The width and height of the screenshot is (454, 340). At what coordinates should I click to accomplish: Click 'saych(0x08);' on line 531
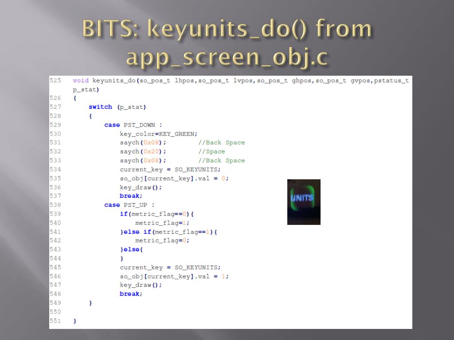click(x=143, y=143)
